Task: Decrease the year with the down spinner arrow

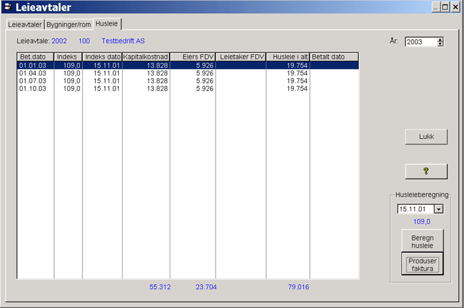Action: pyautogui.click(x=440, y=44)
